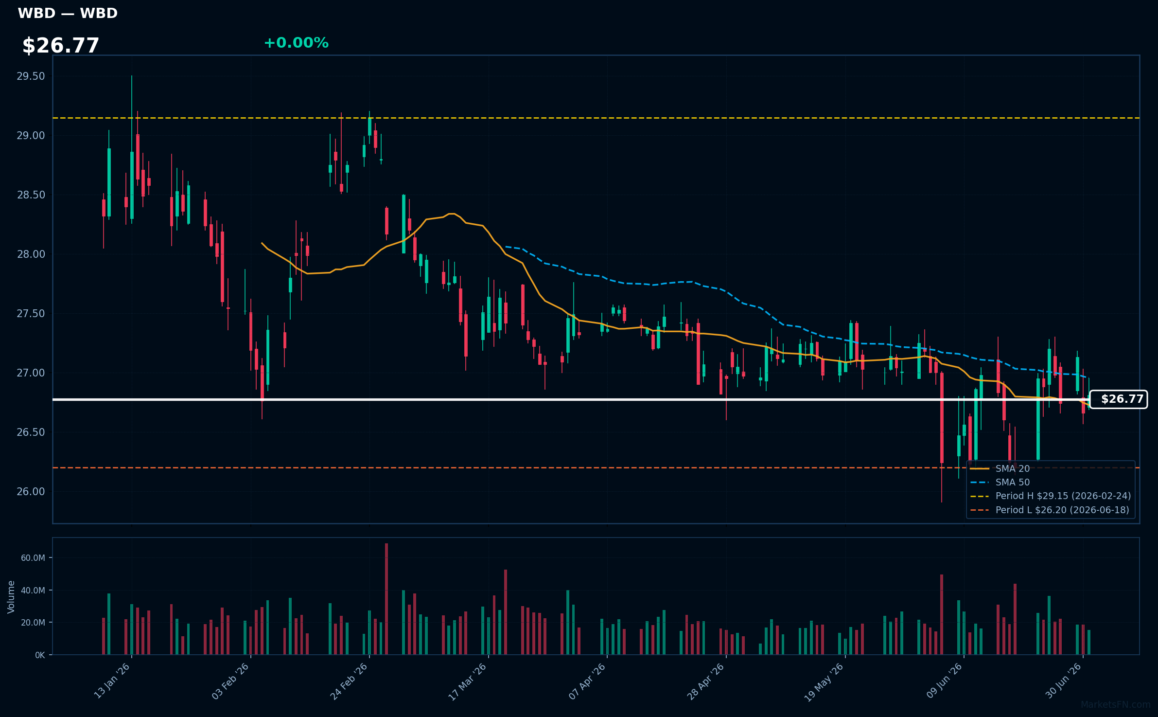Click the 20.0M volume axis label

coord(33,622)
